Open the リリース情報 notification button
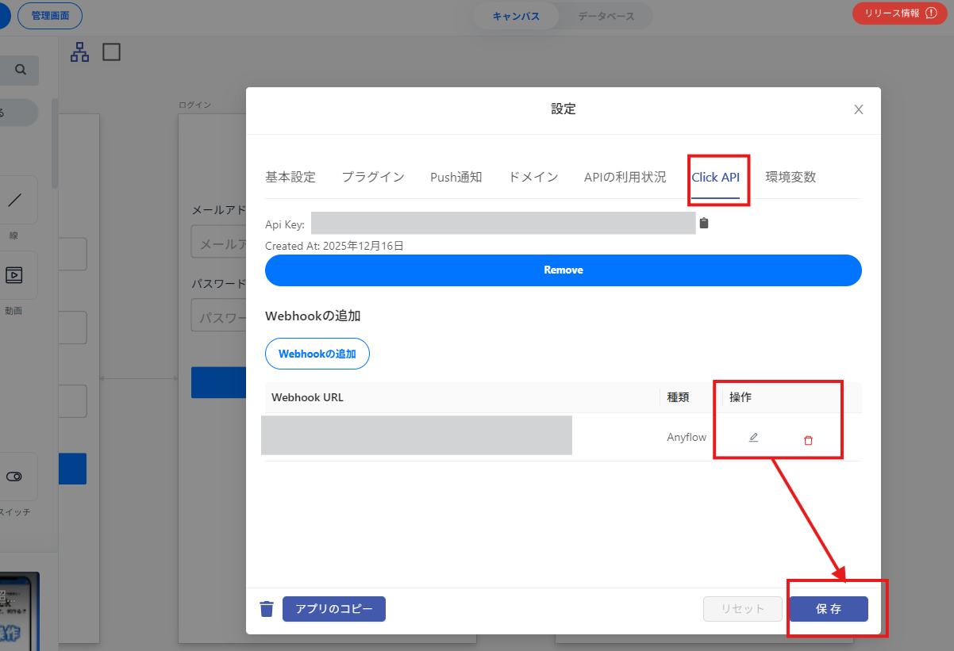The height and width of the screenshot is (651, 954). tap(899, 13)
